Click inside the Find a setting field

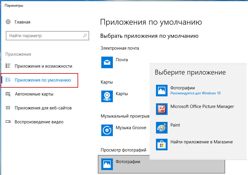43,36
